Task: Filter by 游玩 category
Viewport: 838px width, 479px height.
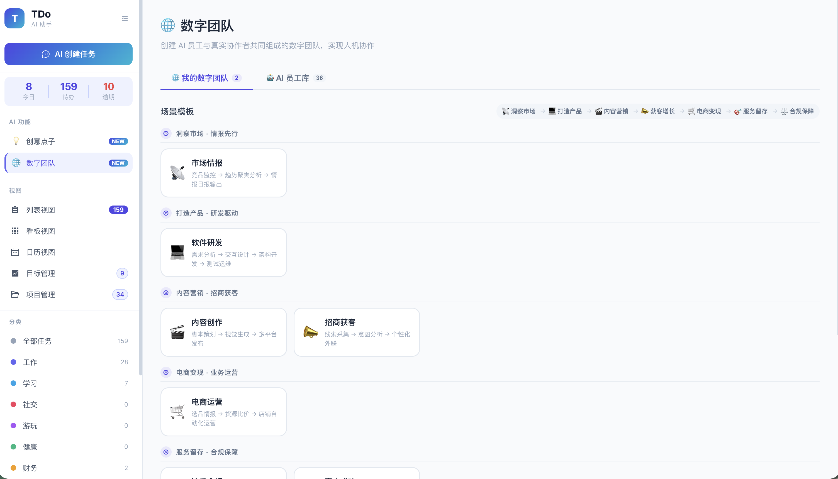Action: [69, 425]
